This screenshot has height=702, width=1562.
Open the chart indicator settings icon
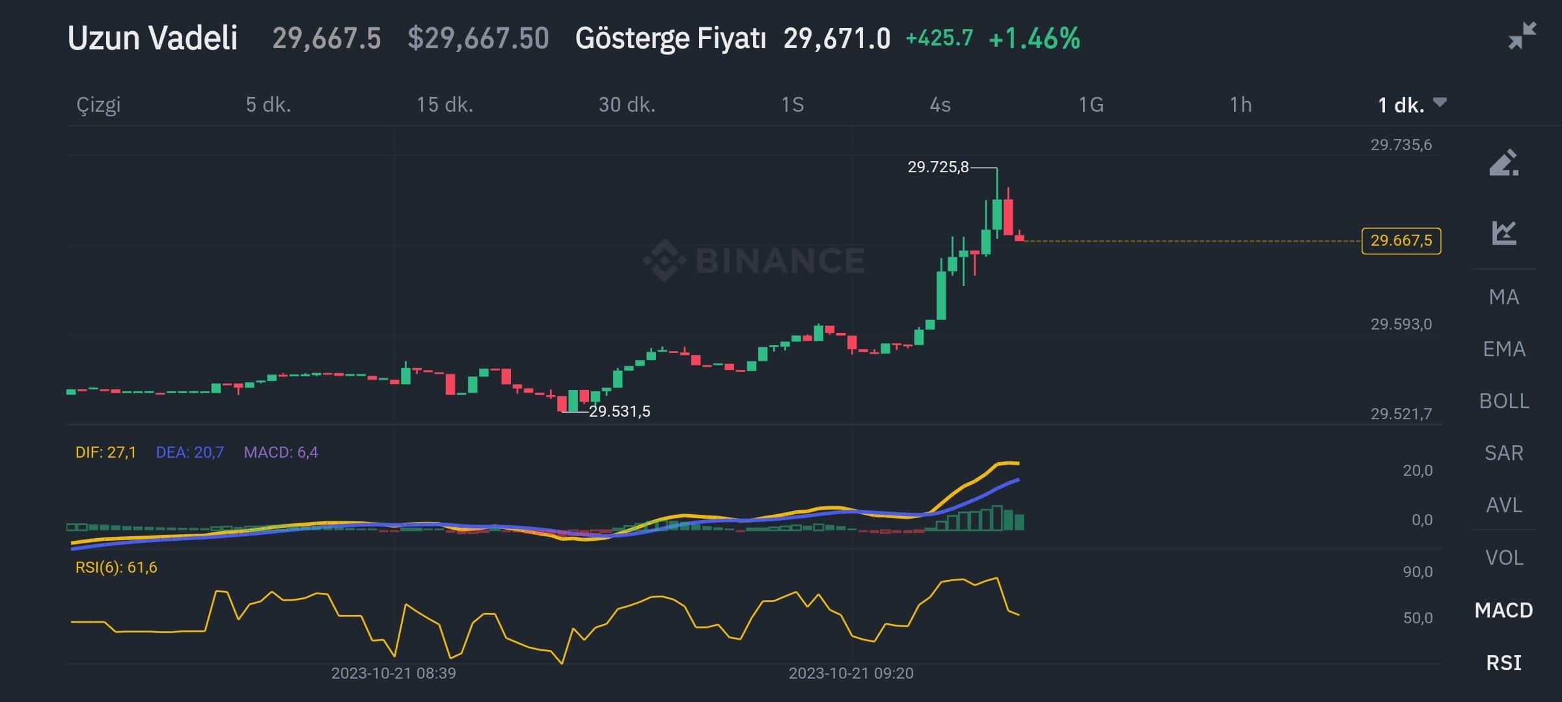(1503, 232)
